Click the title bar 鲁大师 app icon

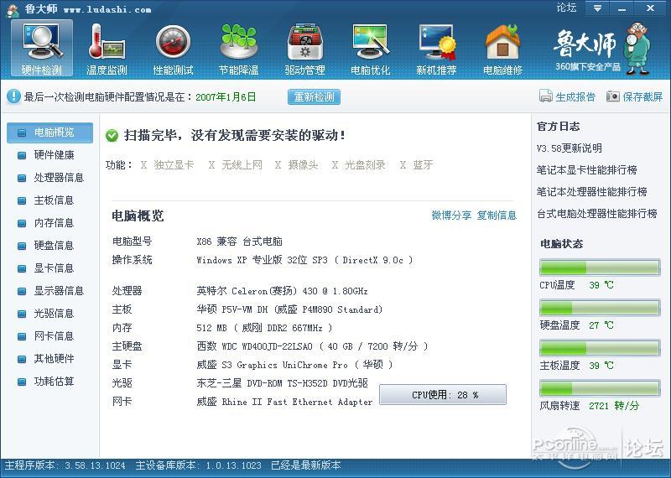click(13, 9)
